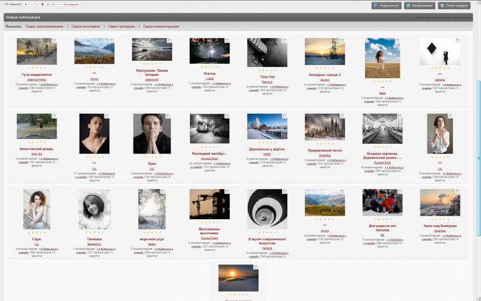Open the Закат над Кемерово thumbnail
The height and width of the screenshot is (301, 481).
tap(440, 202)
